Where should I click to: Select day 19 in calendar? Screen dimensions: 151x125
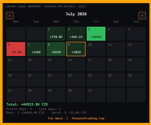[136, 64]
